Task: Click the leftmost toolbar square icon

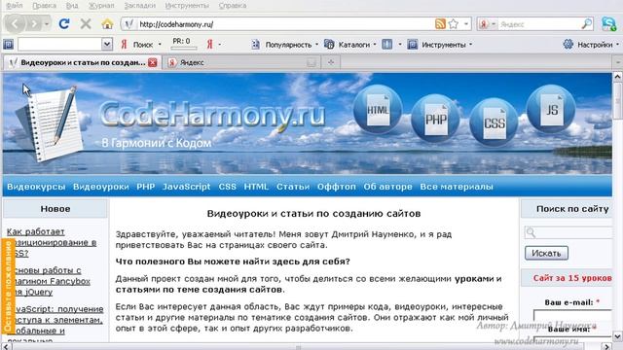Action: [9, 45]
